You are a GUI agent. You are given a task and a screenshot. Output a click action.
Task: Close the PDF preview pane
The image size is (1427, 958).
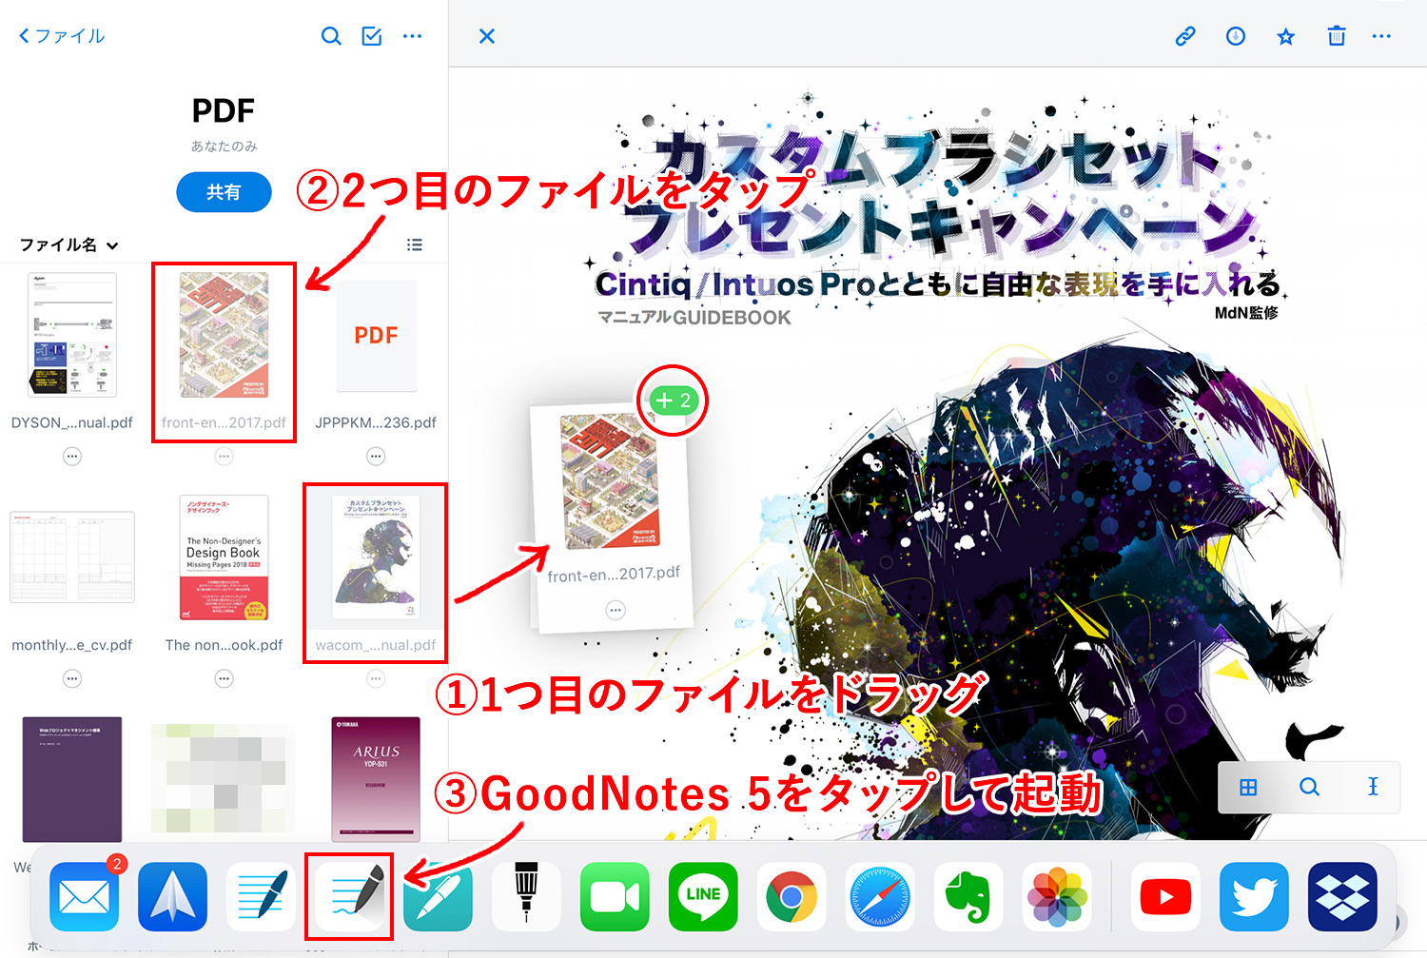click(487, 36)
